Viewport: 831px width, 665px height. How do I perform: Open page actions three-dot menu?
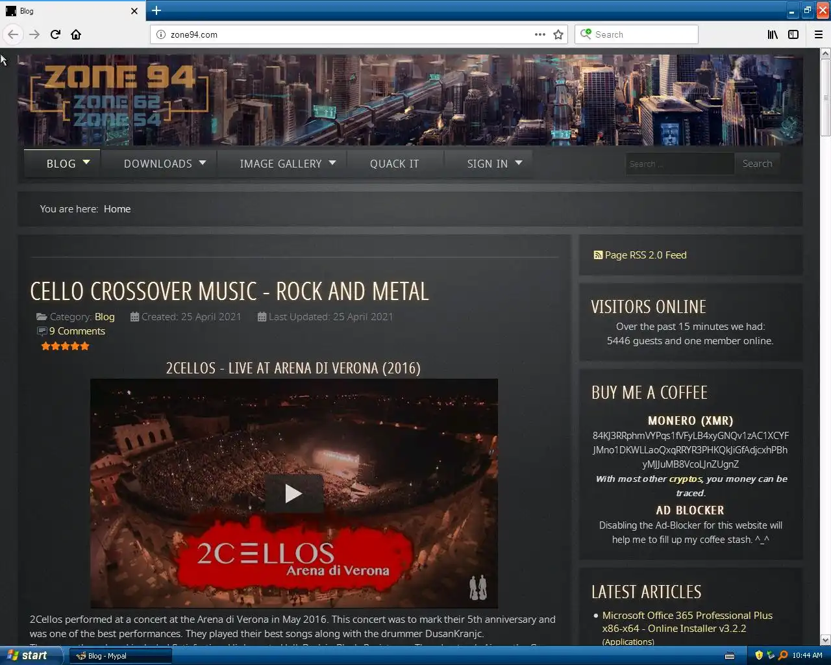point(540,34)
